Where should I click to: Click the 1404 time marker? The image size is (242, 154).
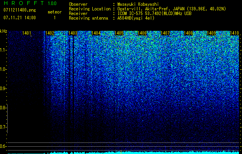click(96, 33)
